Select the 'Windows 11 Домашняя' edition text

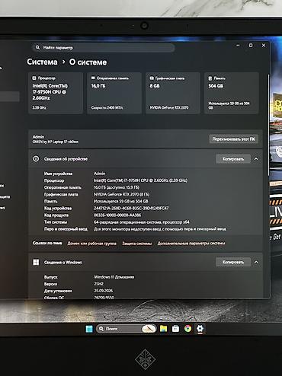[114, 277]
